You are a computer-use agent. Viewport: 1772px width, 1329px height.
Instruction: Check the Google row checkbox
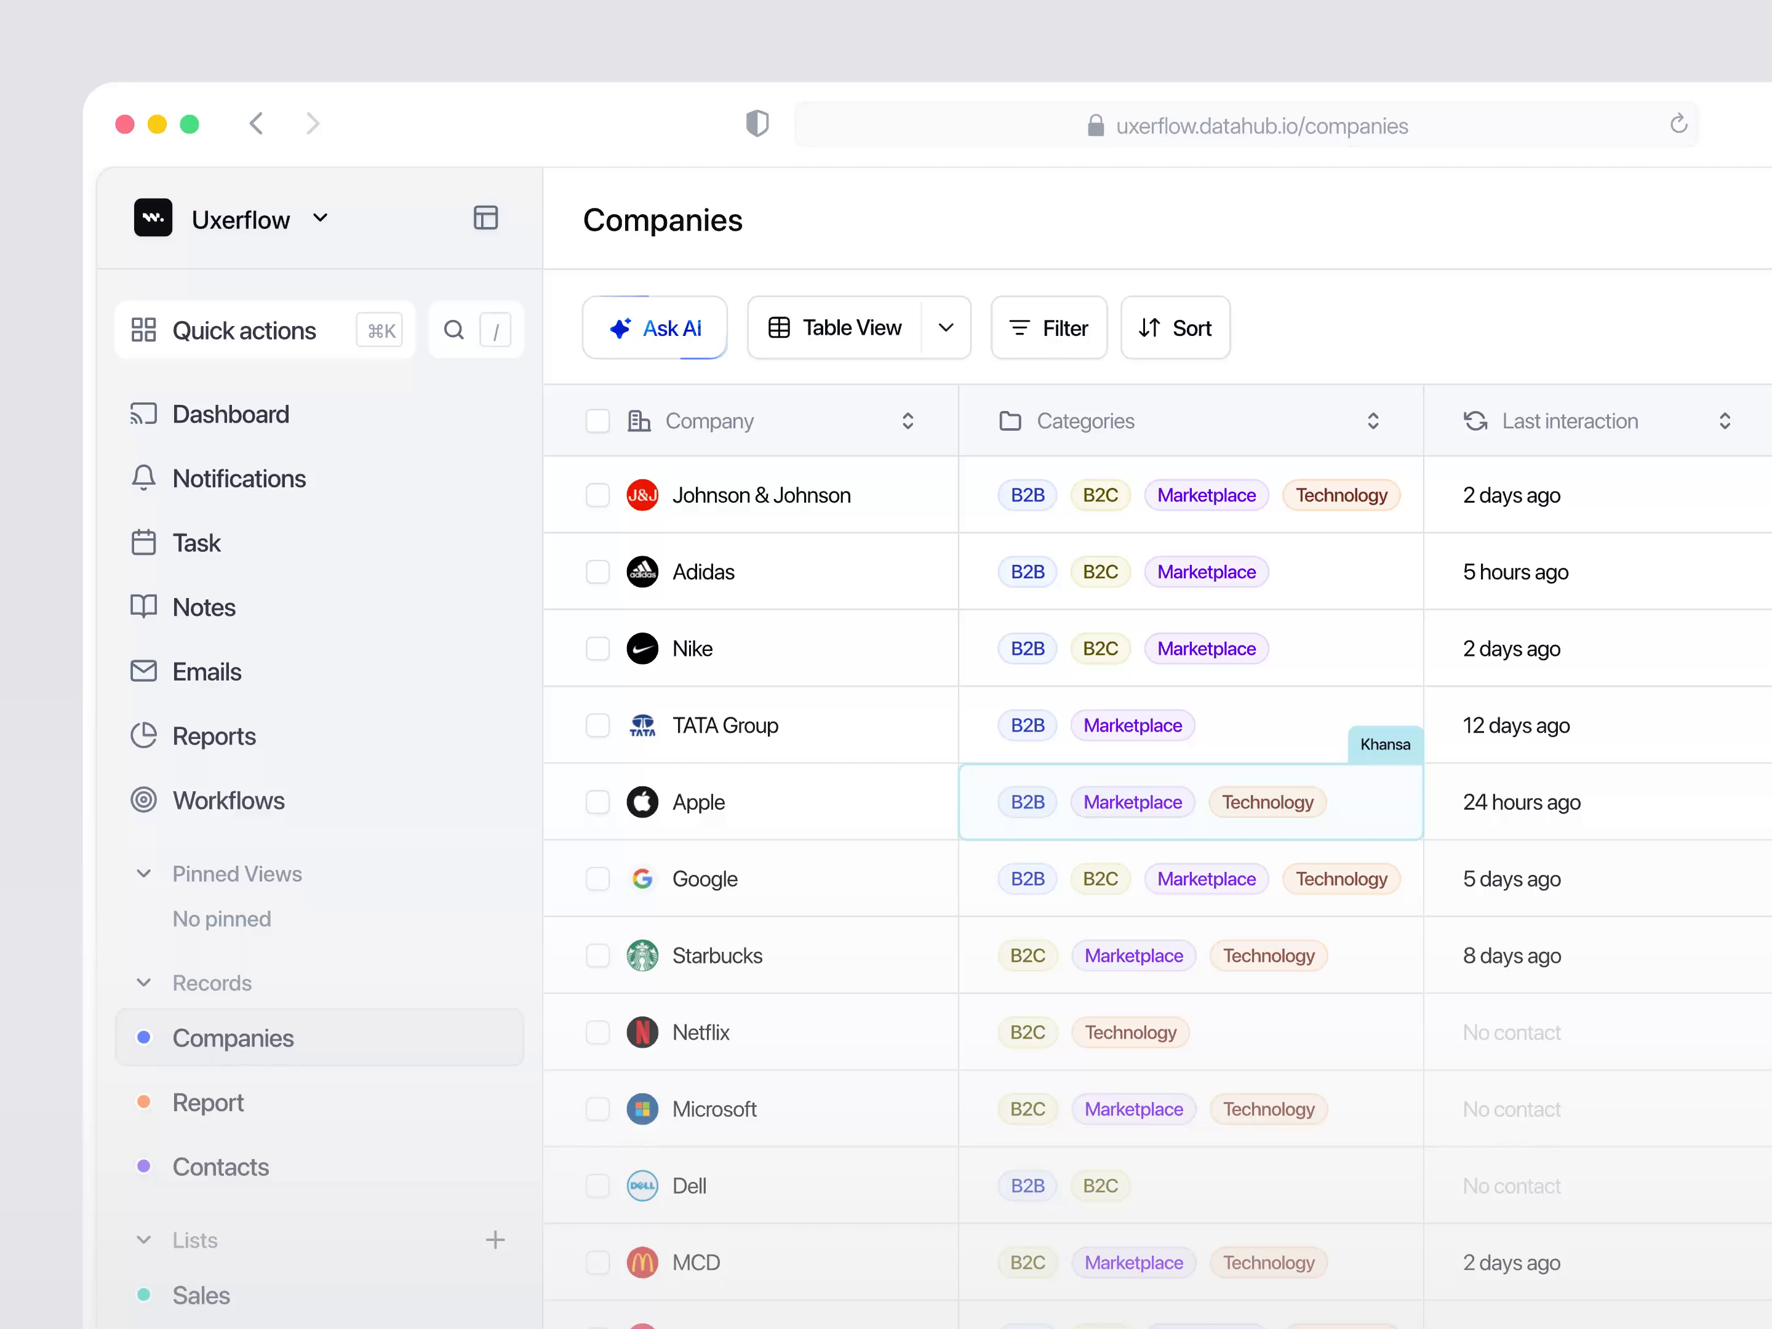point(597,879)
